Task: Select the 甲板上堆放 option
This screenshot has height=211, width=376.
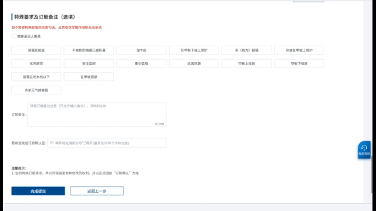Action: [247, 64]
